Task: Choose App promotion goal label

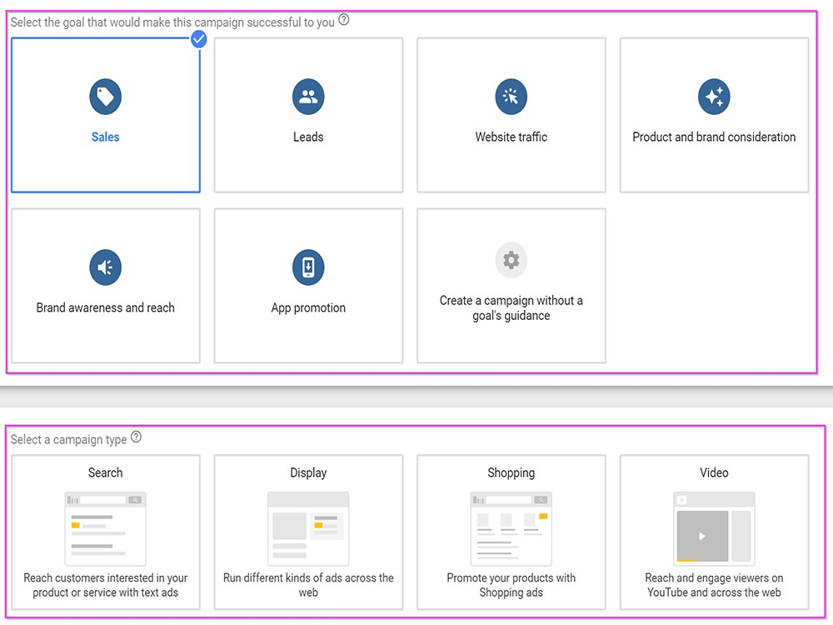Action: 308,308
